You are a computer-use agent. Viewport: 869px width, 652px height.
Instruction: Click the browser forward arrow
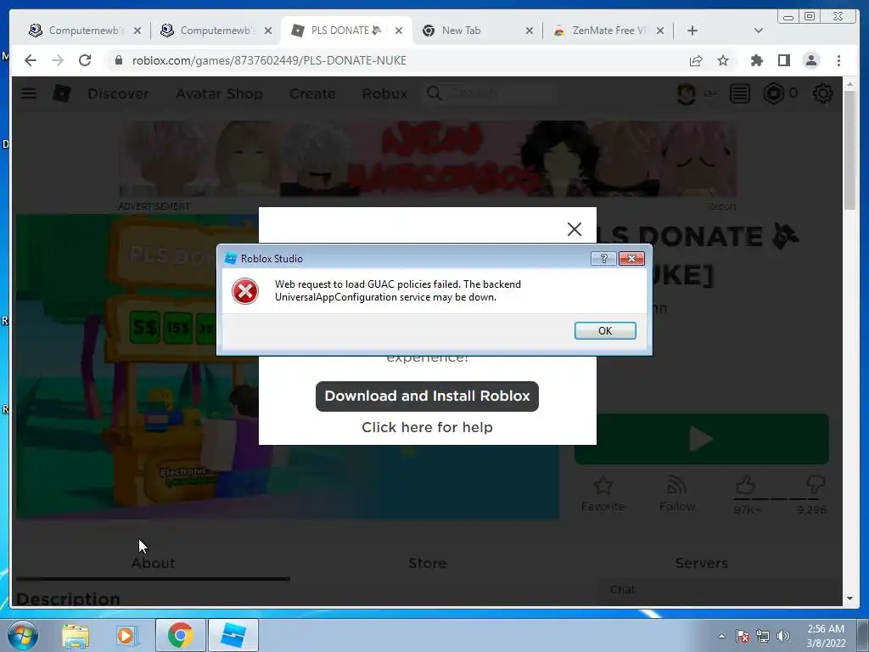tap(58, 60)
